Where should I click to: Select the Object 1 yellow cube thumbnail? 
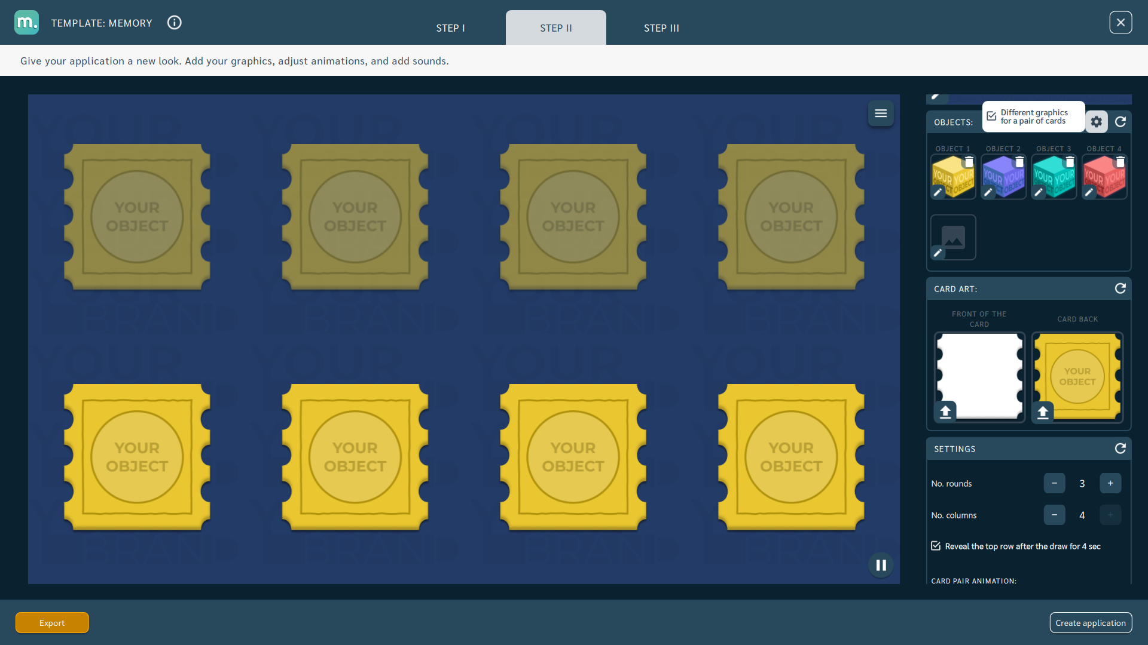pos(954,177)
